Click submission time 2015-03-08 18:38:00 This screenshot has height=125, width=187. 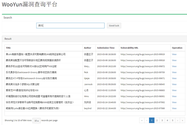pos(107,54)
